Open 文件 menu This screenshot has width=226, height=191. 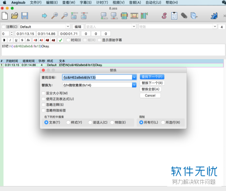(x=36, y=2)
